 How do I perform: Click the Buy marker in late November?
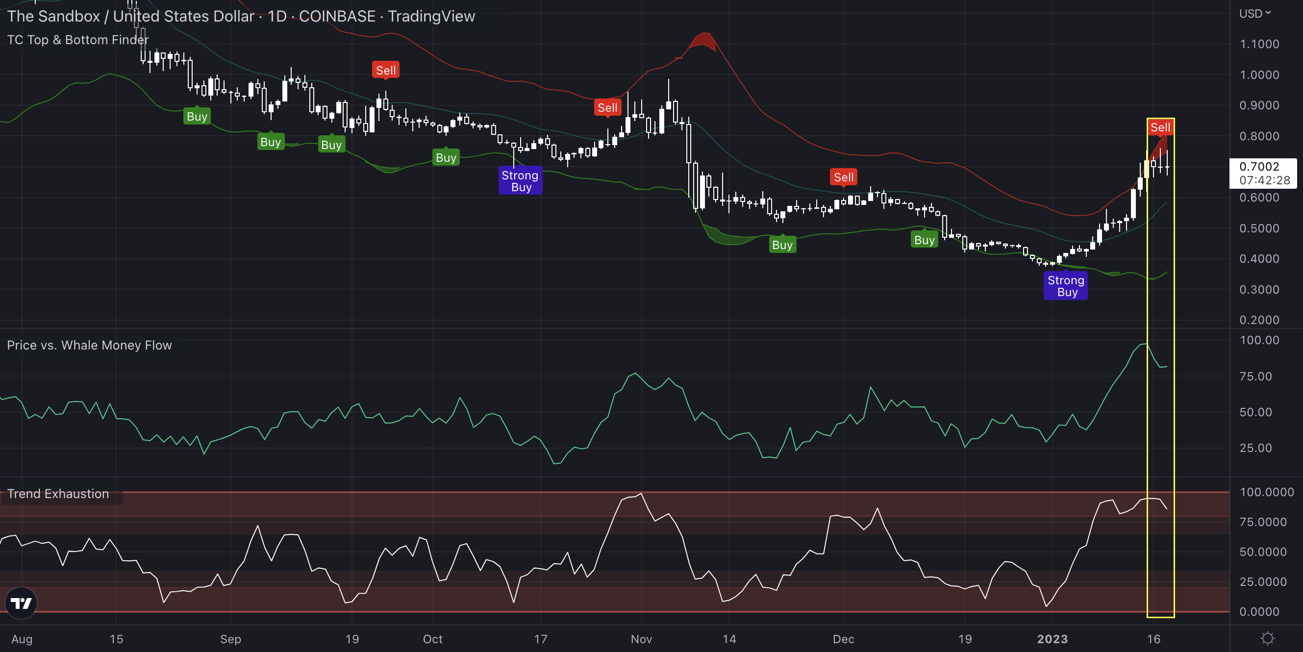[x=782, y=245]
